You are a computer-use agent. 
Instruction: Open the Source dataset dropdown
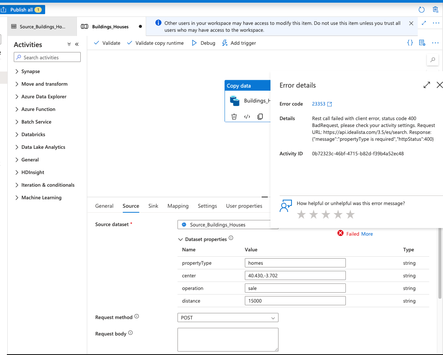[x=228, y=225]
